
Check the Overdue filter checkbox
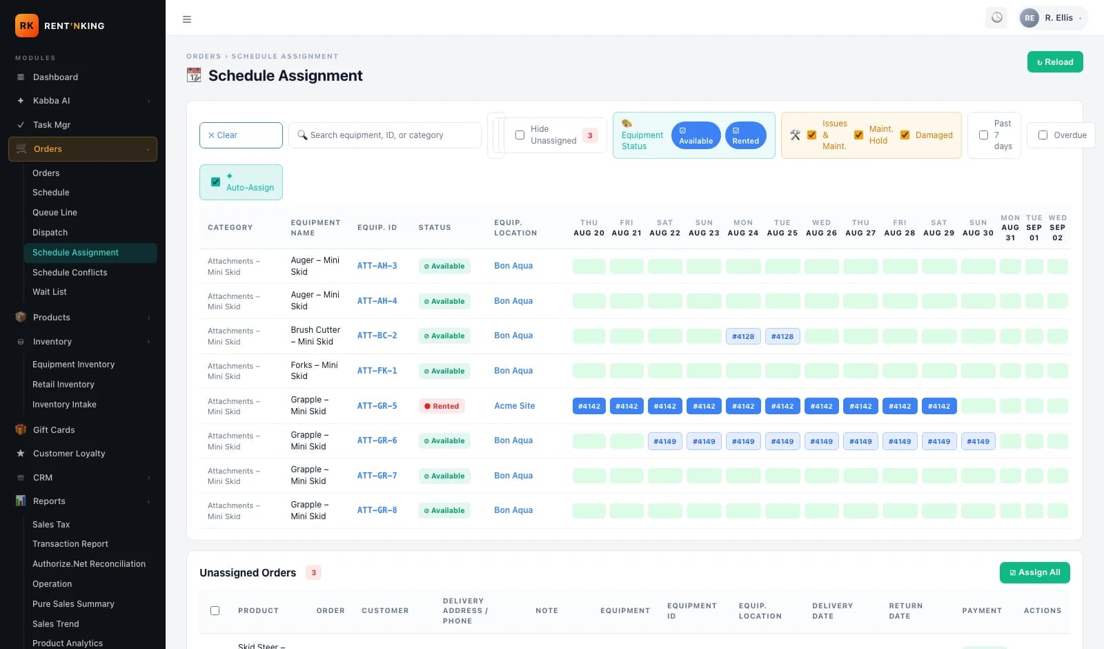click(1043, 135)
